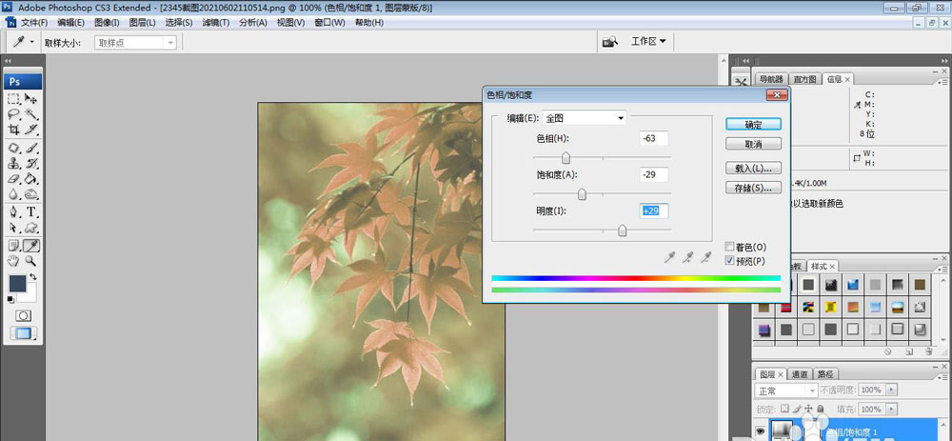This screenshot has width=952, height=441.
Task: Switch to the 路径 tab
Action: pyautogui.click(x=824, y=374)
